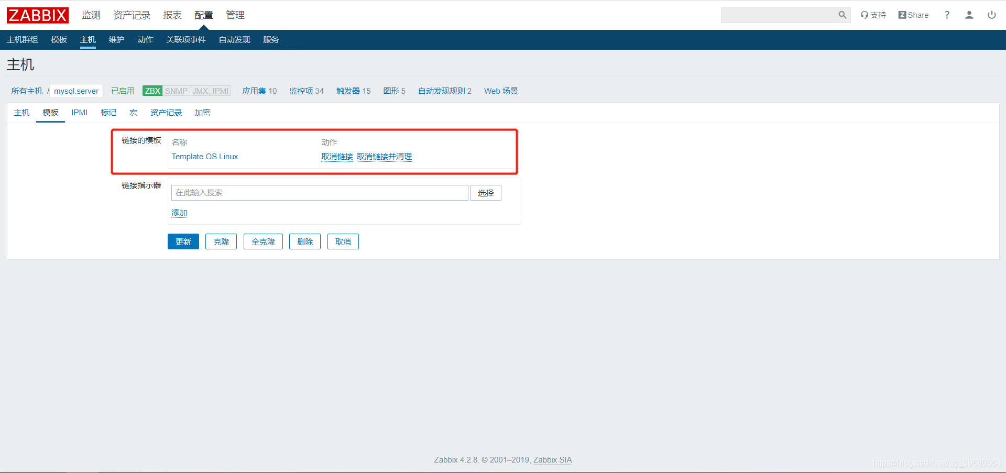Click the 全克隆 button
This screenshot has width=1006, height=473.
click(x=263, y=241)
